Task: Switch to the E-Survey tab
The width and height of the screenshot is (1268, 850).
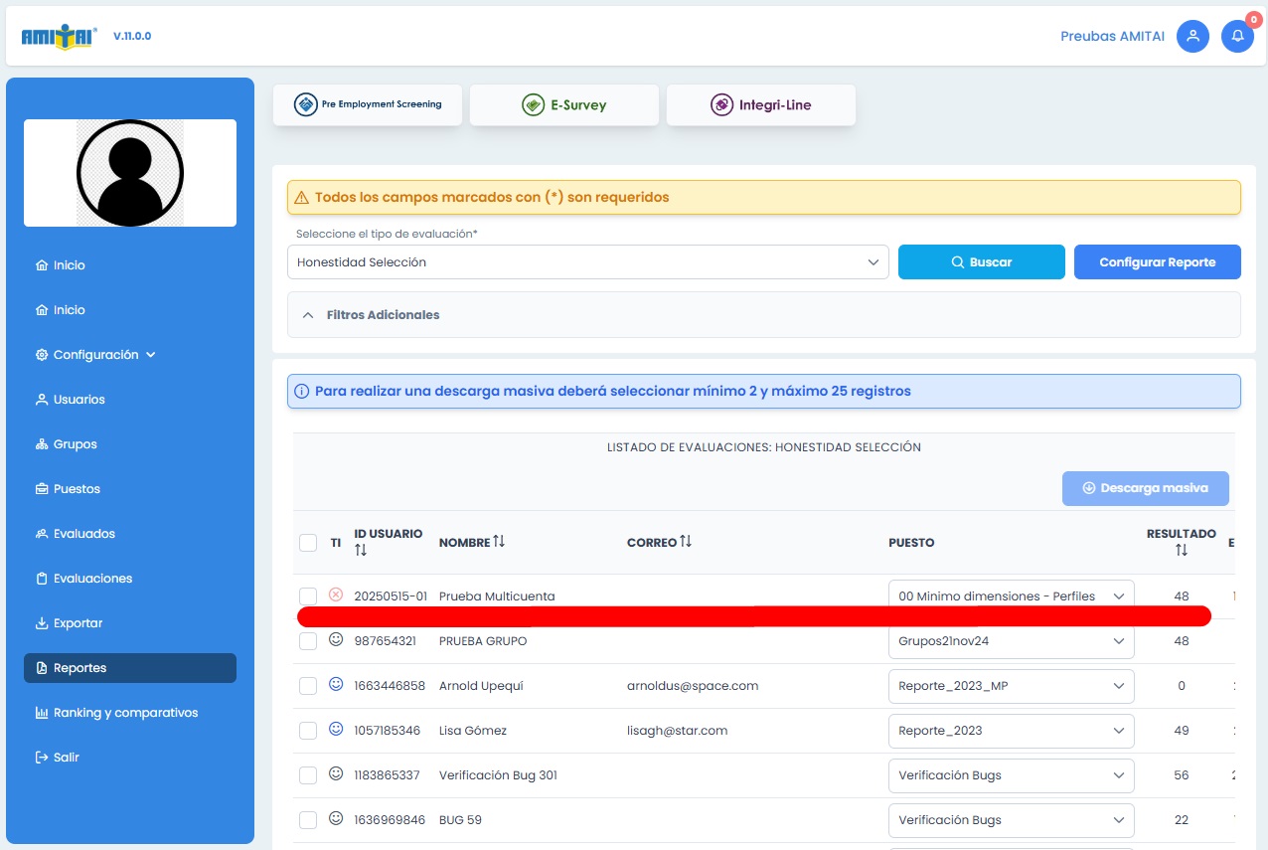Action: click(x=564, y=105)
